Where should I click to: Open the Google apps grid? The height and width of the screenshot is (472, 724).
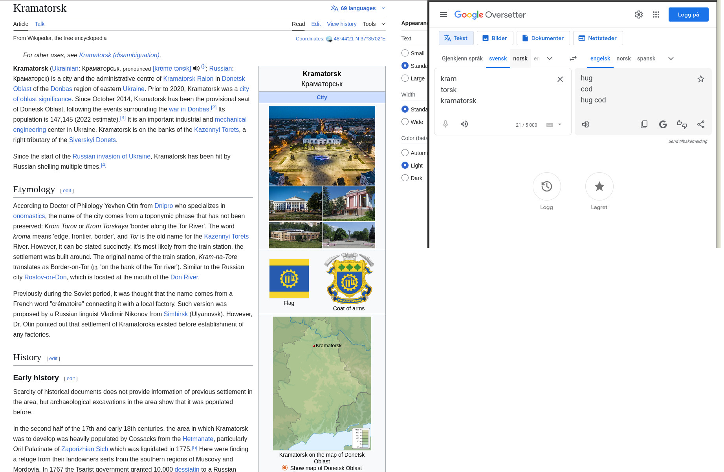pyautogui.click(x=656, y=15)
